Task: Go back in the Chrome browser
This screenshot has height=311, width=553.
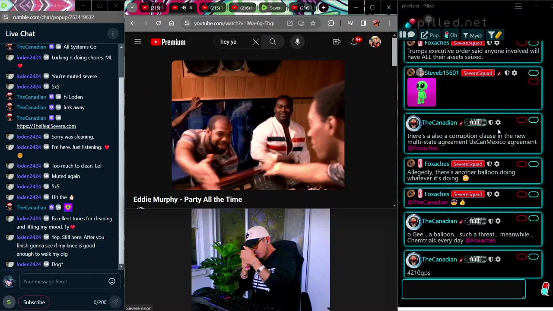Action: [x=133, y=23]
